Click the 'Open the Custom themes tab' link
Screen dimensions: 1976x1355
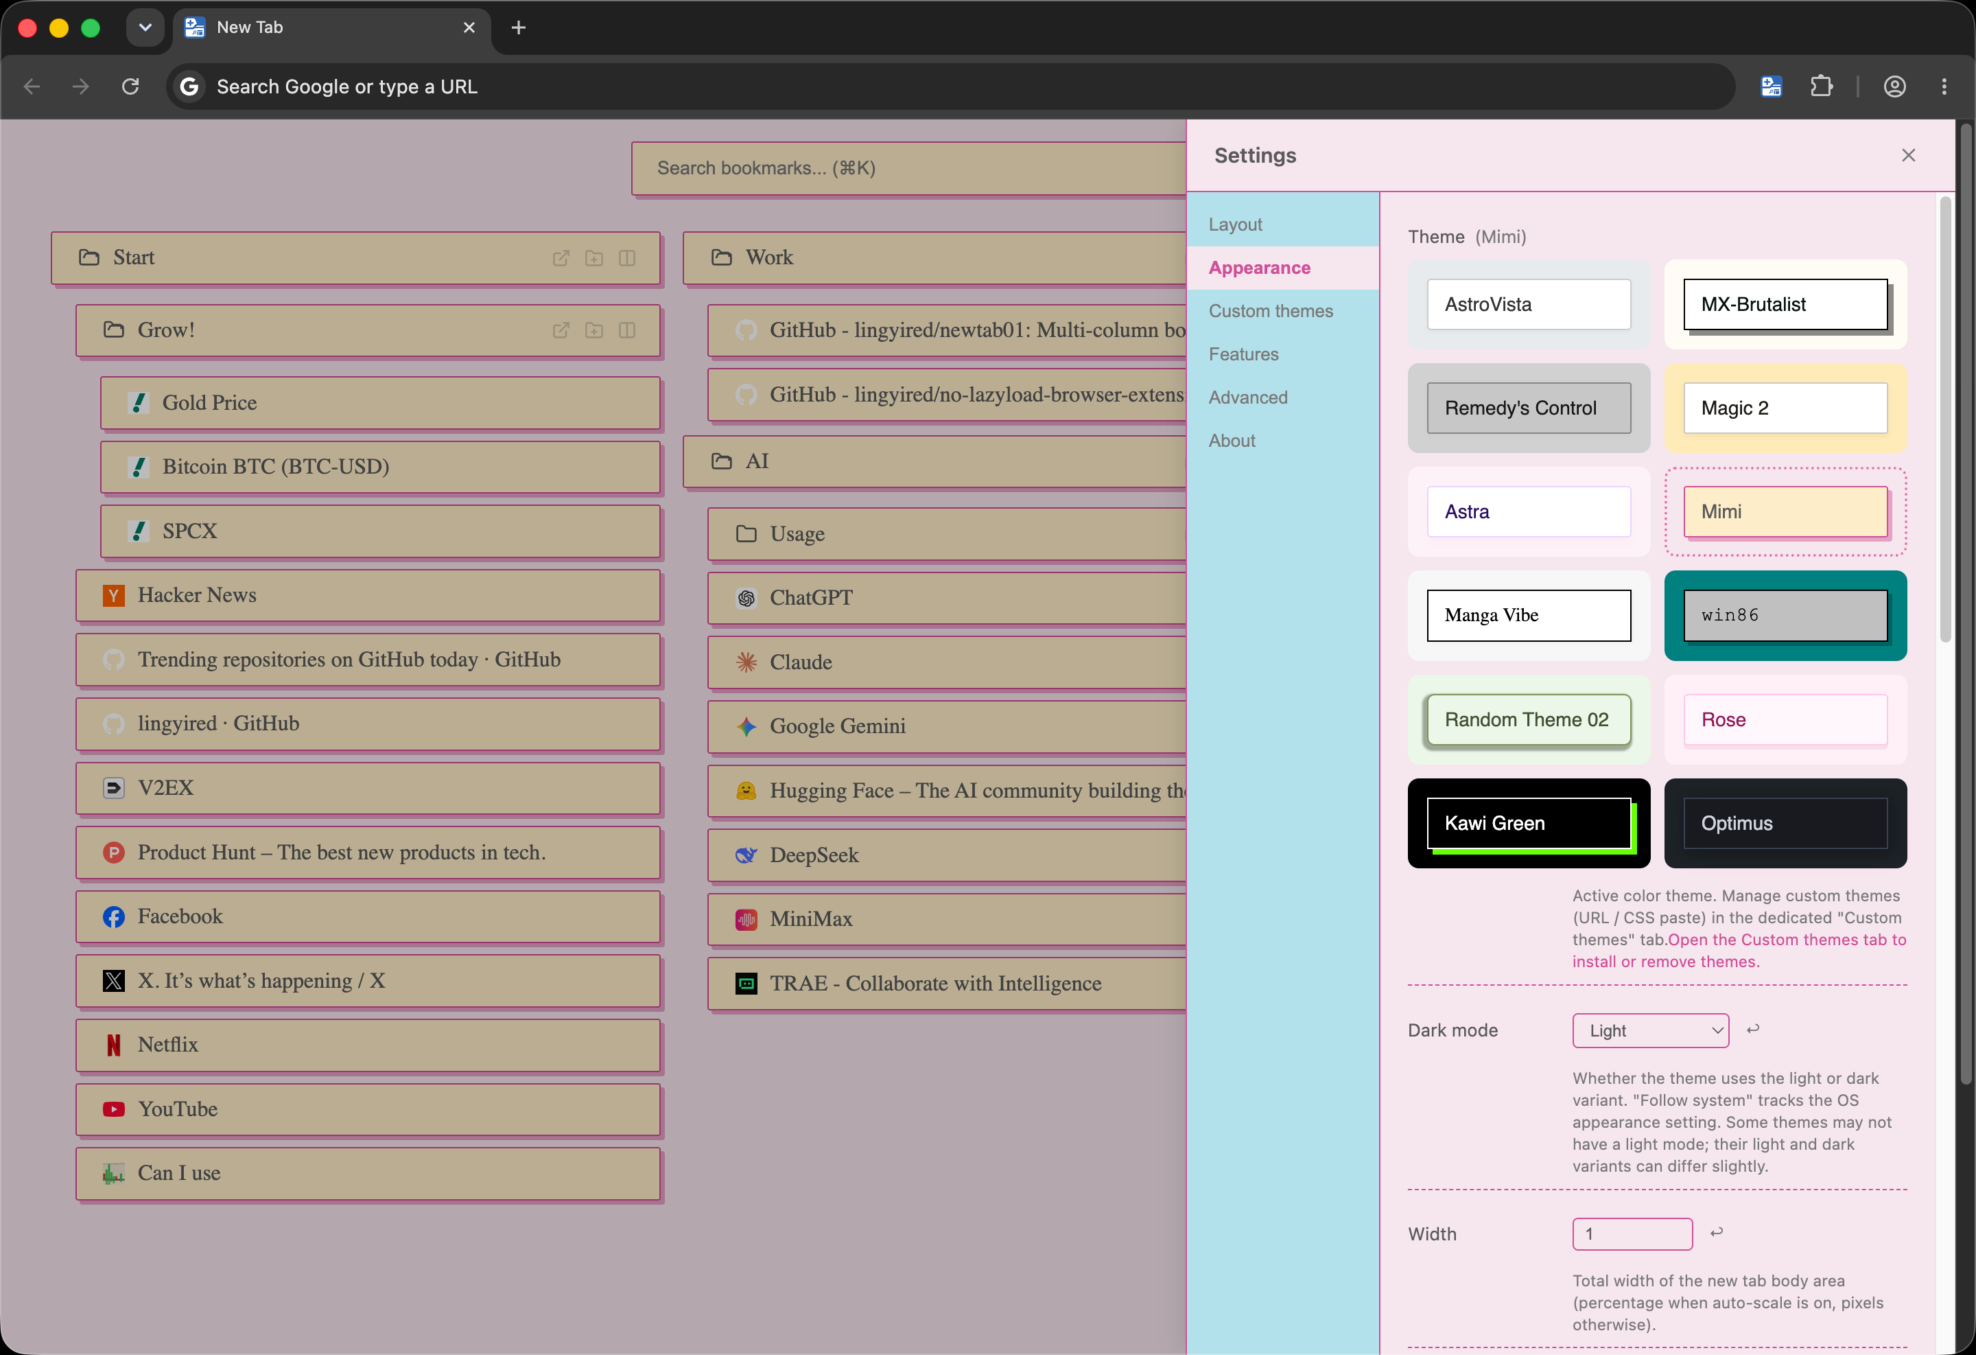point(1739,950)
